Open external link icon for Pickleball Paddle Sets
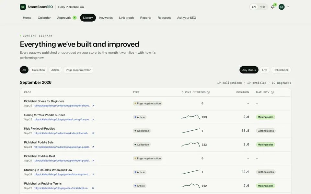Image resolution: width=311 pixels, height=194 pixels. point(93,147)
